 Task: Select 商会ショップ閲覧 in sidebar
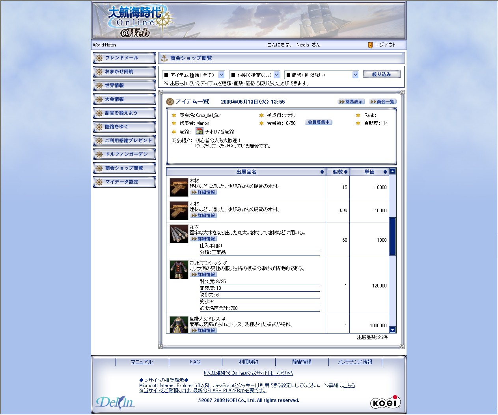125,168
